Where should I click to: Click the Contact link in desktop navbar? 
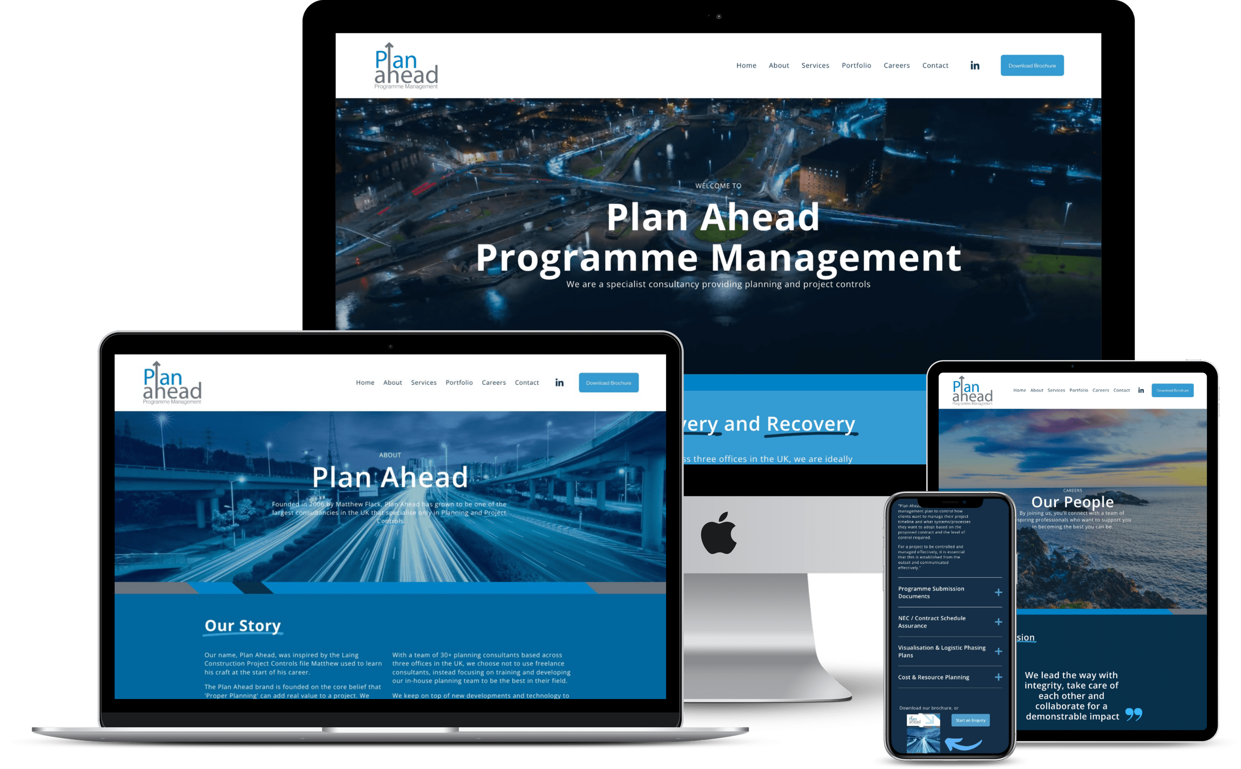coord(934,66)
